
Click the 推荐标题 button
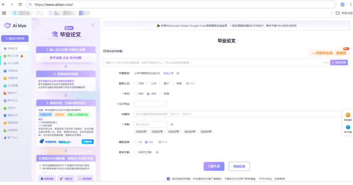click(x=339, y=63)
